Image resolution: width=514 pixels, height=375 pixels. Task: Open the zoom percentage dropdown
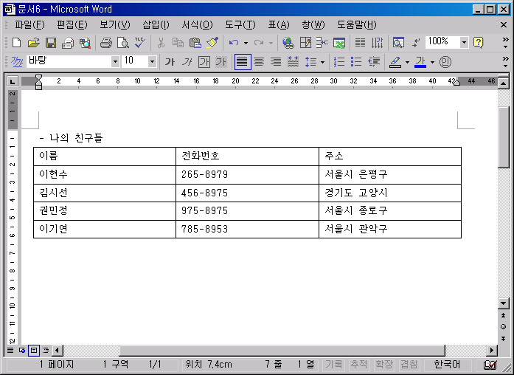pyautogui.click(x=464, y=42)
